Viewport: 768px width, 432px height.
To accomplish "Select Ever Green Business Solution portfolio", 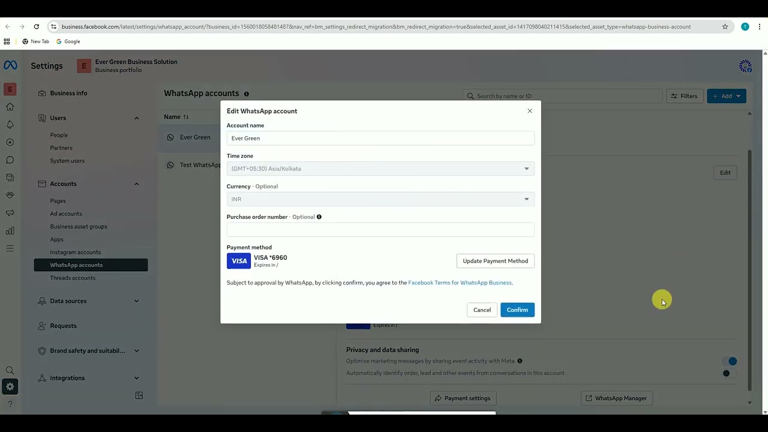I will click(x=127, y=66).
